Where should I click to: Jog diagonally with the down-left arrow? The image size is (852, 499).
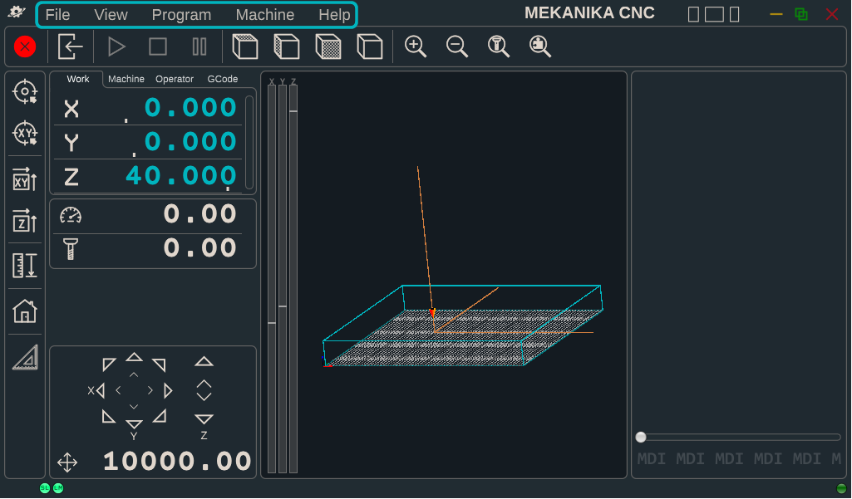click(109, 417)
